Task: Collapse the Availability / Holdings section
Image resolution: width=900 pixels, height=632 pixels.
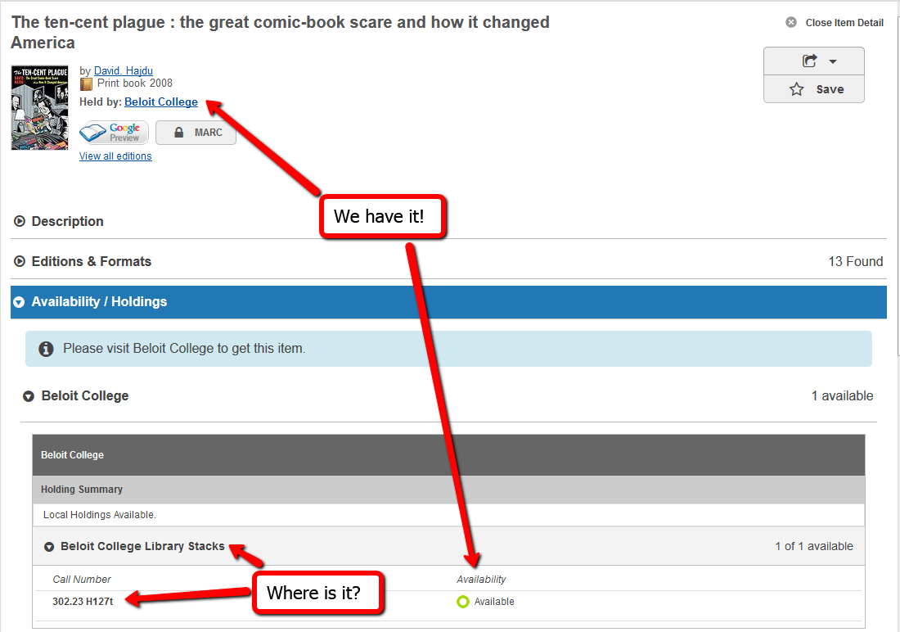Action: 448,302
